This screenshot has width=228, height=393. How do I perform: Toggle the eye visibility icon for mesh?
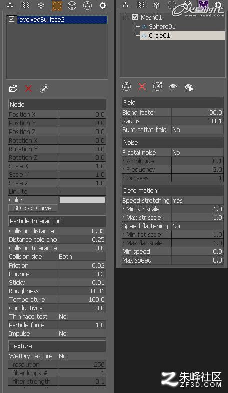pyautogui.click(x=173, y=87)
